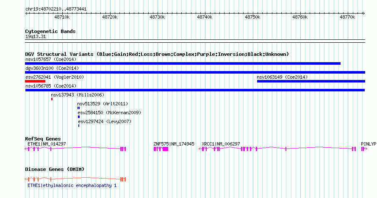Image resolution: width=377 pixels, height=198 pixels.
Task: Open the ETHE1|ethylmalonic encephalopathy 1 link
Action: (72, 186)
